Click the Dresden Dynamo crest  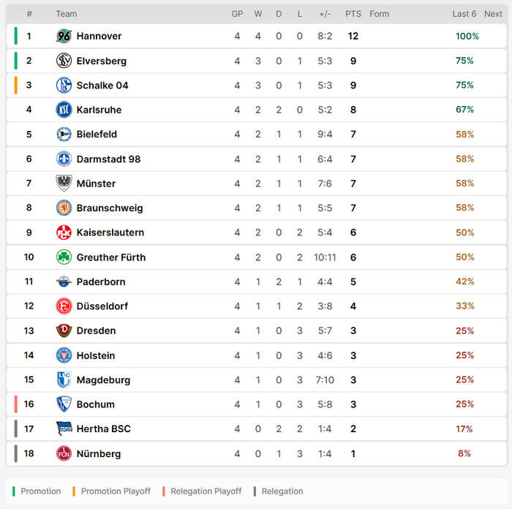(64, 331)
